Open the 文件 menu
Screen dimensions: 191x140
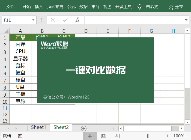pos(10,7)
